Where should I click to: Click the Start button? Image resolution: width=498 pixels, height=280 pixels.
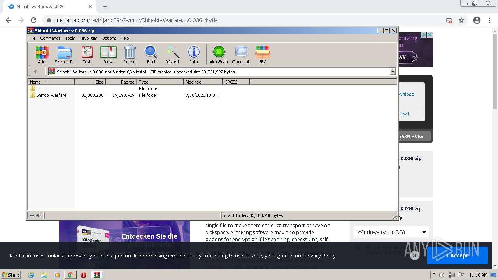coord(11,275)
